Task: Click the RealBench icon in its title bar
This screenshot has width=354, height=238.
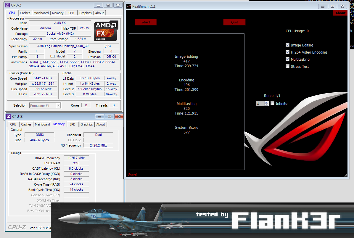Action: (x=128, y=6)
